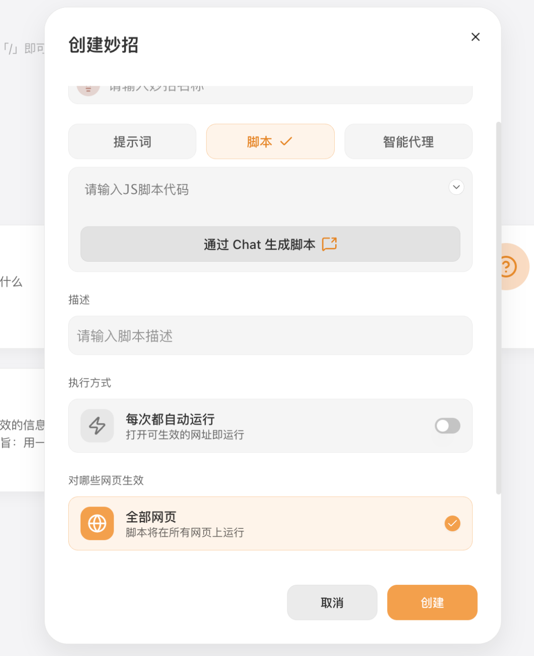Switch to the 智能代理 tab
534x656 pixels.
408,141
